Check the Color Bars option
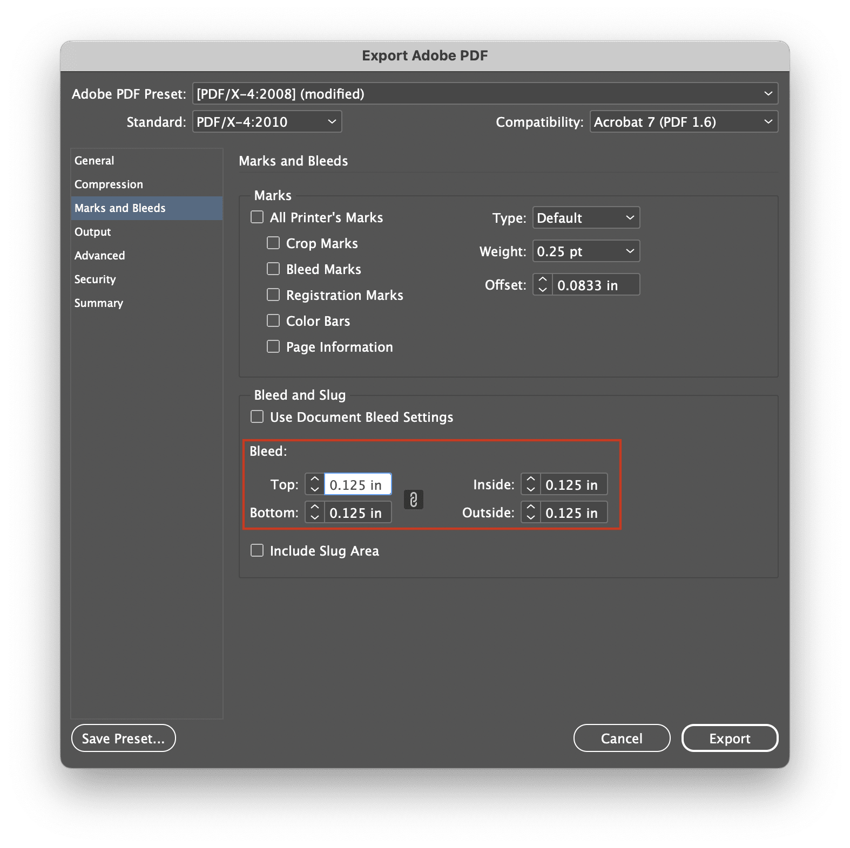Image resolution: width=850 pixels, height=848 pixels. point(273,320)
